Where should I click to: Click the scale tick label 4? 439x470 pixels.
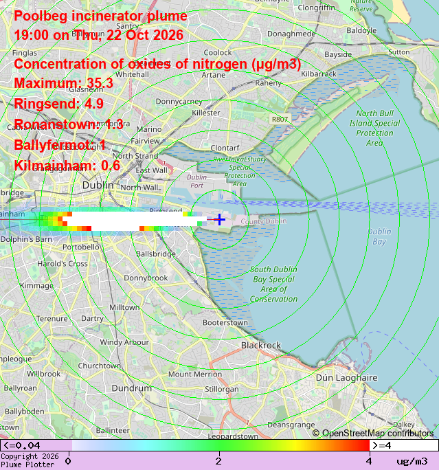369,461
